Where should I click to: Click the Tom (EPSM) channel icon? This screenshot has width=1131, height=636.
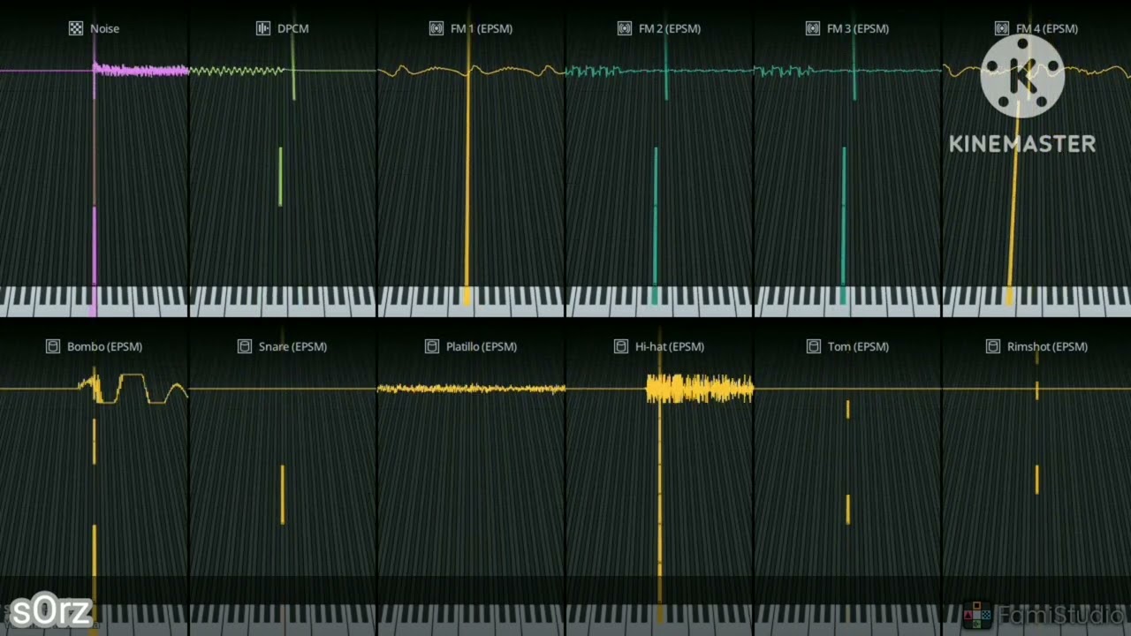point(814,346)
